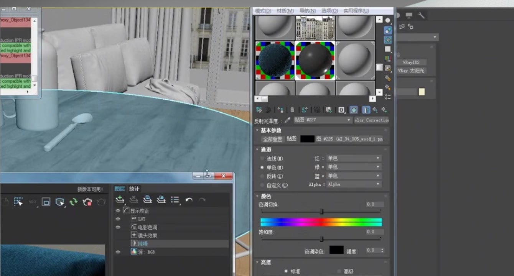Open the 贴图 #227 name dropdown
Viewport: 514px width, 276px height.
click(323, 120)
